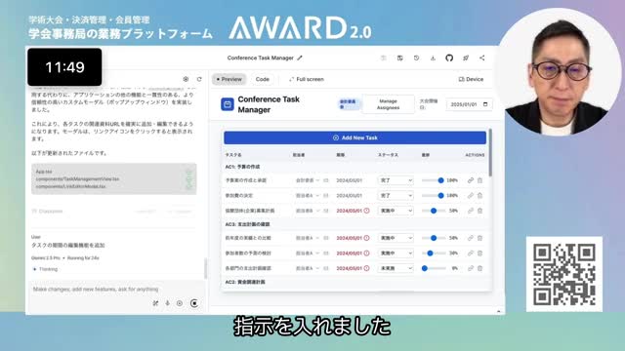Expand the Thinking section in chat
The height and width of the screenshot is (351, 625).
pos(45,269)
